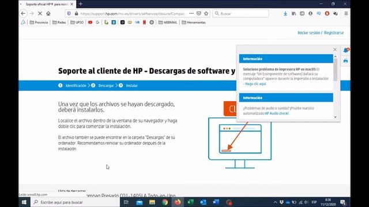
Task: Open the Herramientas bookmarks folder
Action: point(194,22)
